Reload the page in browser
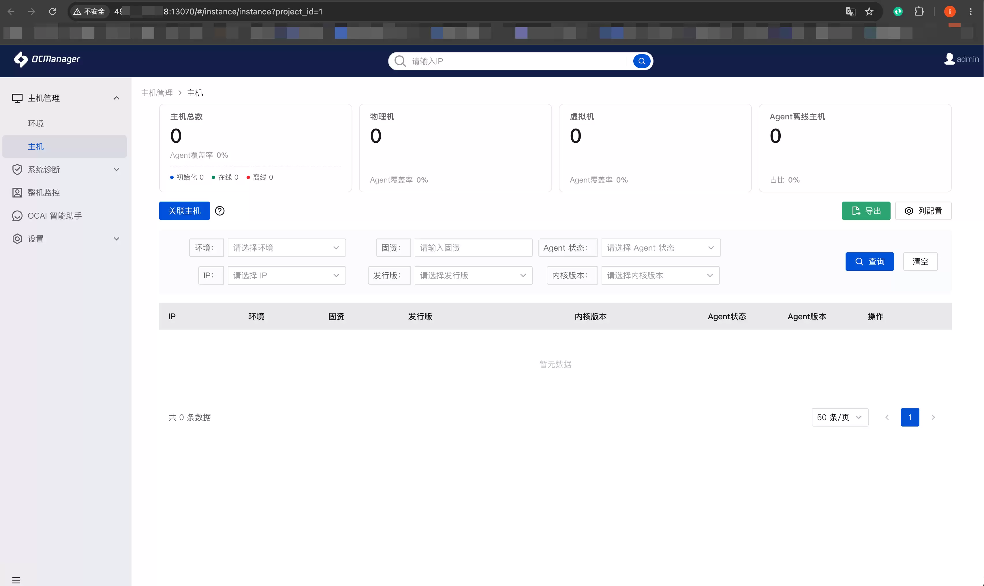Viewport: 984px width, 586px height. point(52,12)
